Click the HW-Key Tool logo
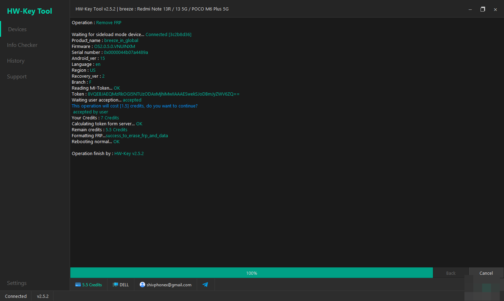 coord(29,11)
